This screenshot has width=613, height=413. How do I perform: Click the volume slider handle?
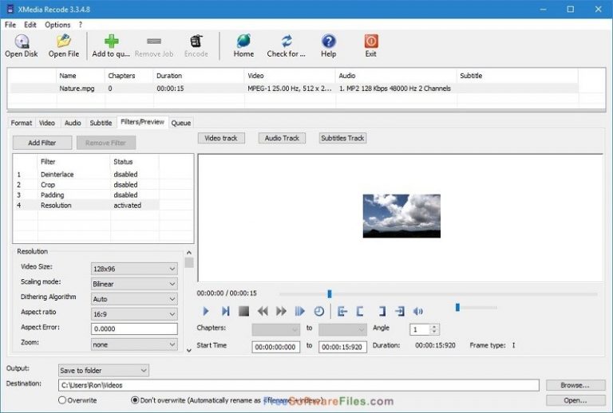[457, 308]
